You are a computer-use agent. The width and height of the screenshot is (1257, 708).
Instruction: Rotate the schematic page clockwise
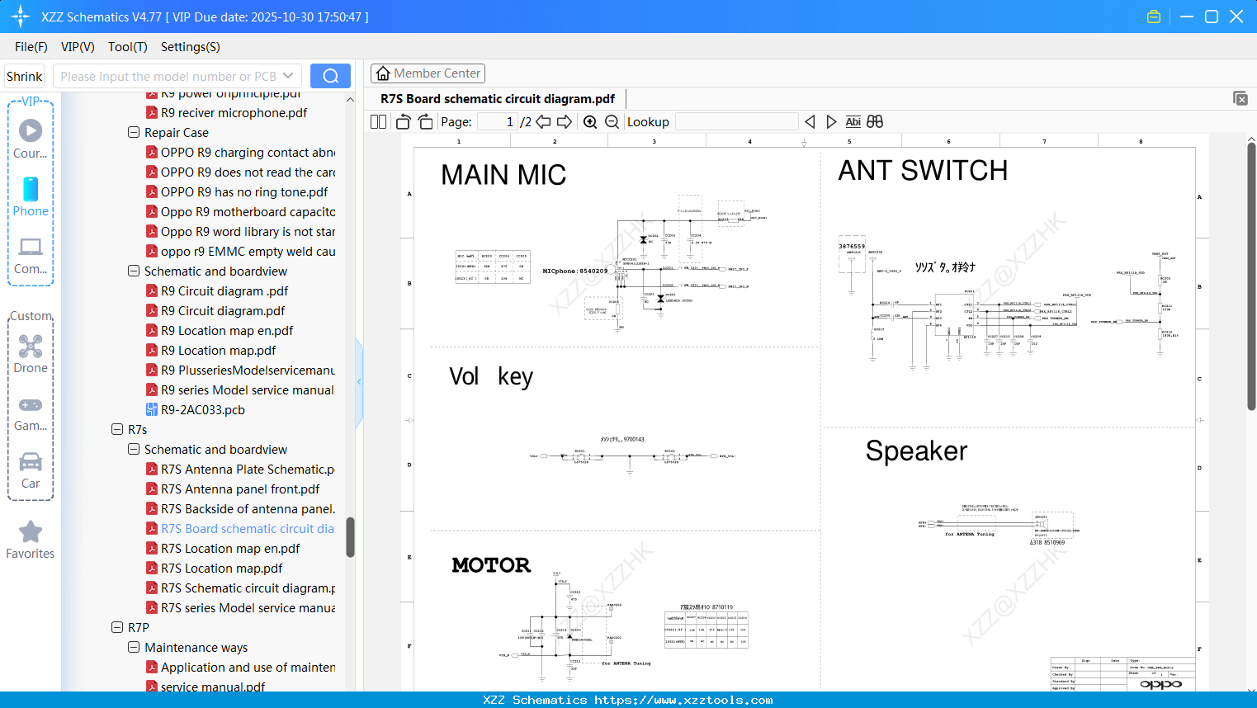[x=426, y=121]
